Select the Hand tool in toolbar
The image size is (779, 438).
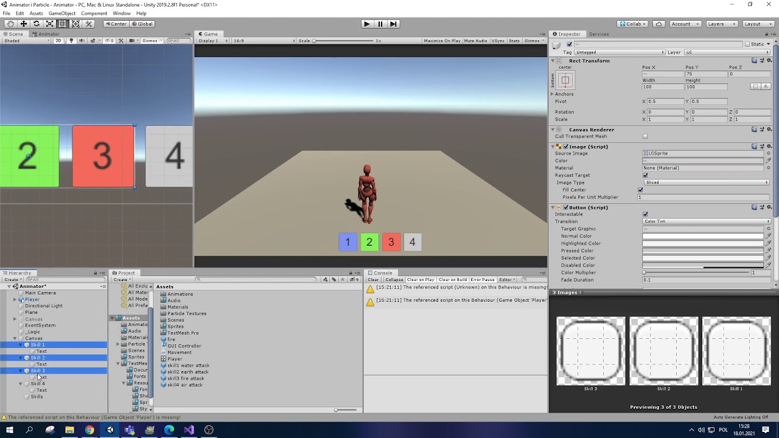pos(10,24)
